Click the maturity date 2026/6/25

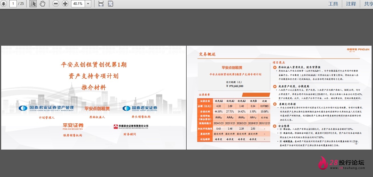(x=253, y=123)
